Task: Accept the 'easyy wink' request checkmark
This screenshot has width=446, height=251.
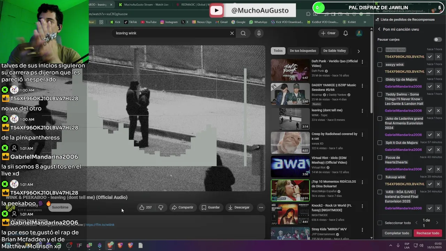Action: click(430, 71)
